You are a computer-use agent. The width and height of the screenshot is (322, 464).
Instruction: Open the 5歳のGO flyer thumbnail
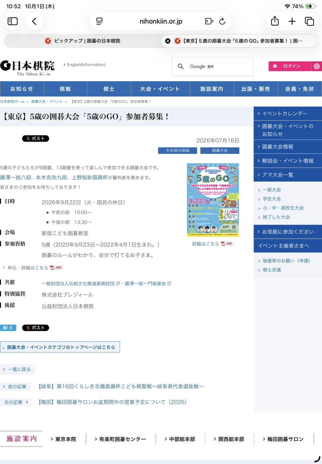[x=213, y=200]
